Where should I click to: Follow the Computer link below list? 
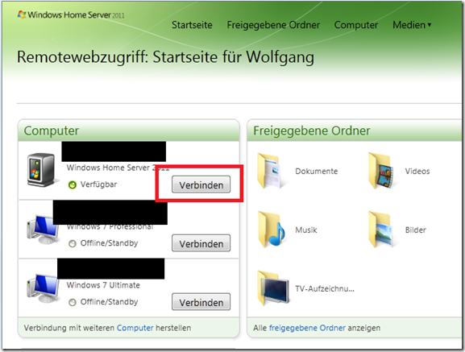point(135,328)
